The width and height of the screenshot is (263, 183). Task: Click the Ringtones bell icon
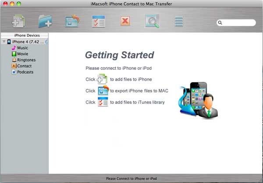tap(14, 60)
